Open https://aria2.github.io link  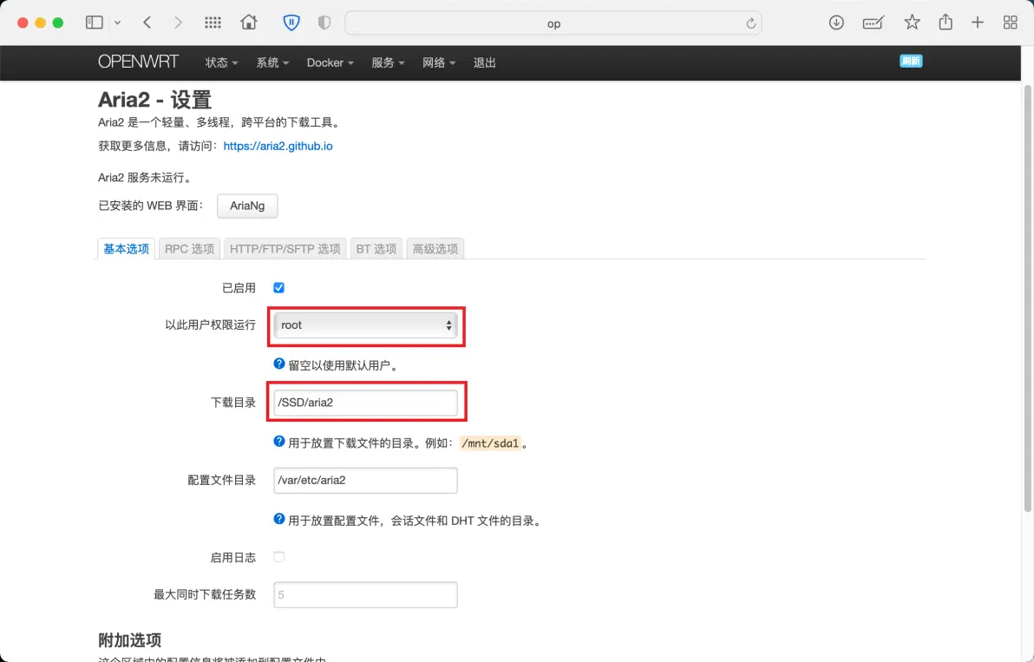(x=278, y=146)
